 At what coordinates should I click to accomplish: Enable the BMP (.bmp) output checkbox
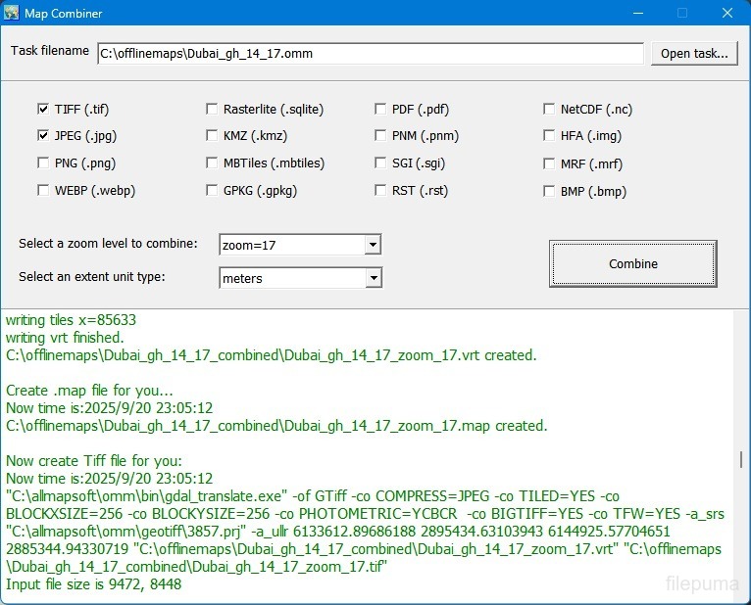pyautogui.click(x=549, y=191)
